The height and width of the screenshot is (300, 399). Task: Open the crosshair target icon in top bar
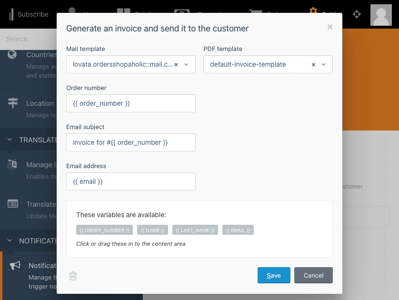tap(357, 14)
